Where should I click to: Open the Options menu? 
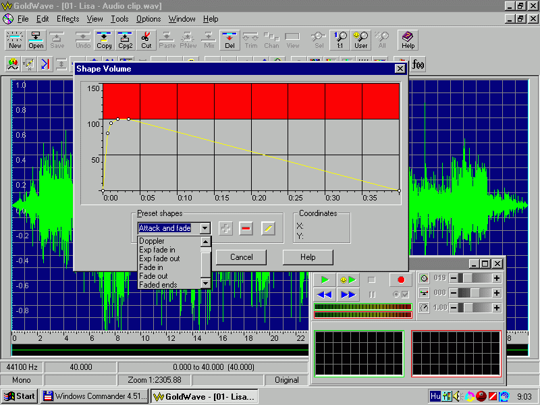[148, 19]
